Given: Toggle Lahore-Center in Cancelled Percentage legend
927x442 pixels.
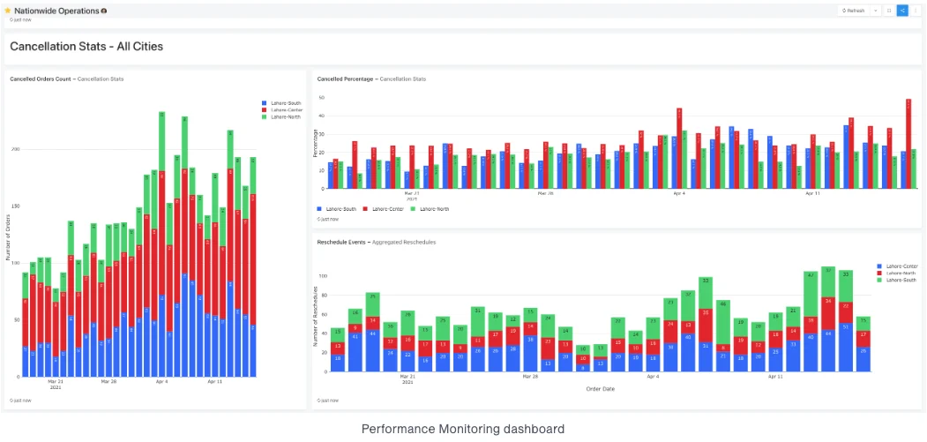Looking at the screenshot, I should coord(383,209).
